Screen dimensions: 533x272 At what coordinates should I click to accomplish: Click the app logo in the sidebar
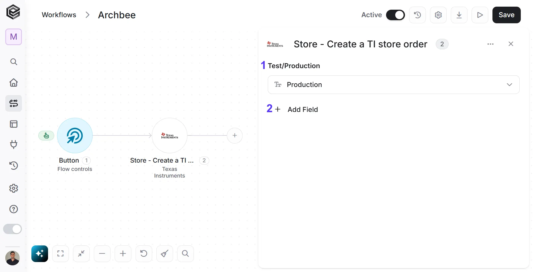13,12
